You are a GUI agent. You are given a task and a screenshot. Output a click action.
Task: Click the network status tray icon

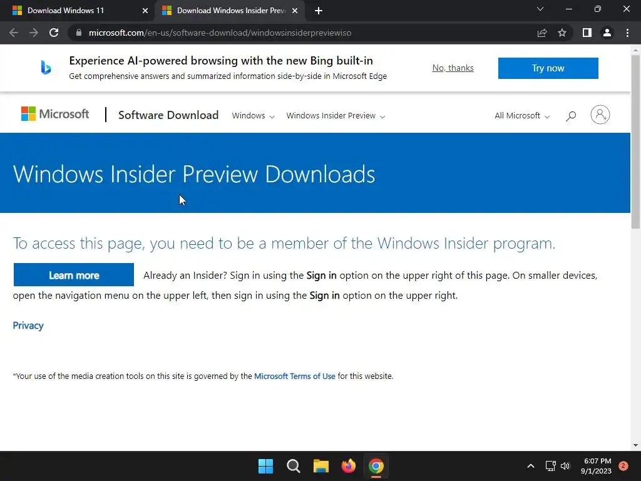coord(550,466)
